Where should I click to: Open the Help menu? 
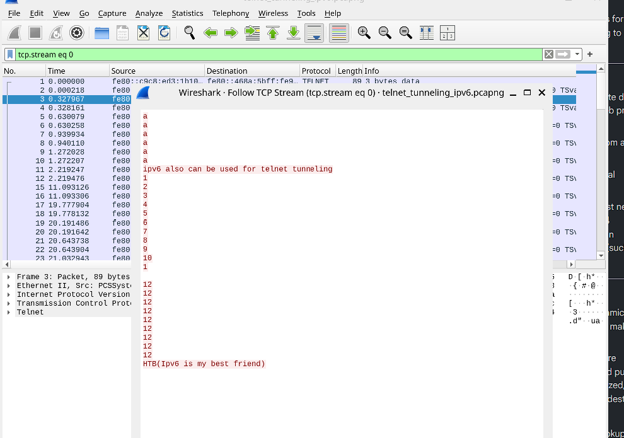click(333, 13)
